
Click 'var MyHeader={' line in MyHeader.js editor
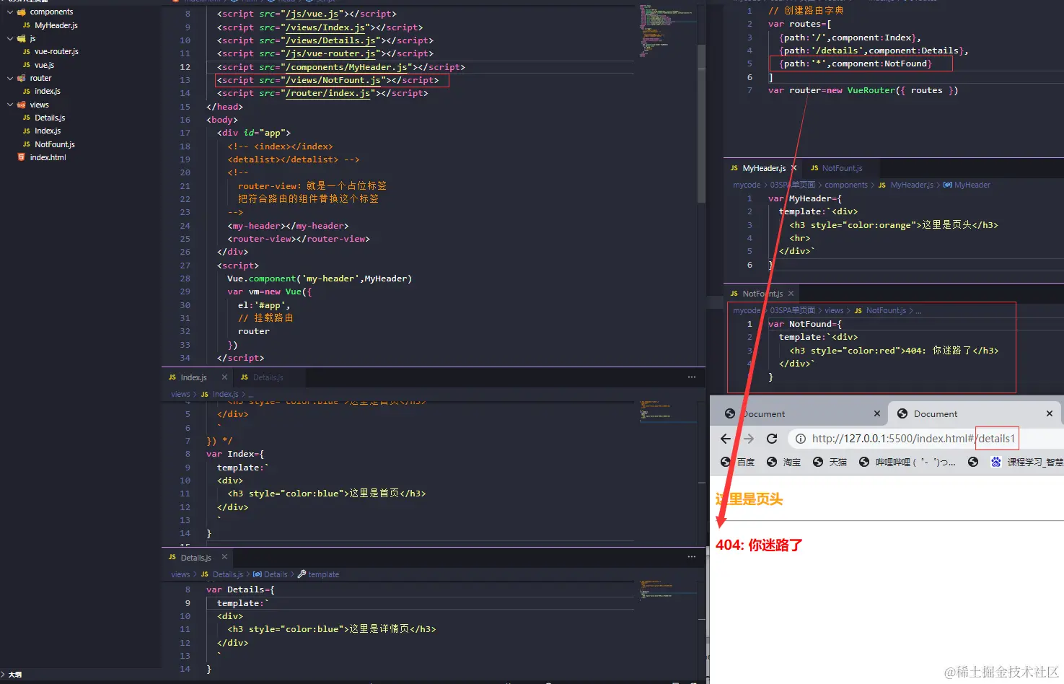(x=805, y=198)
